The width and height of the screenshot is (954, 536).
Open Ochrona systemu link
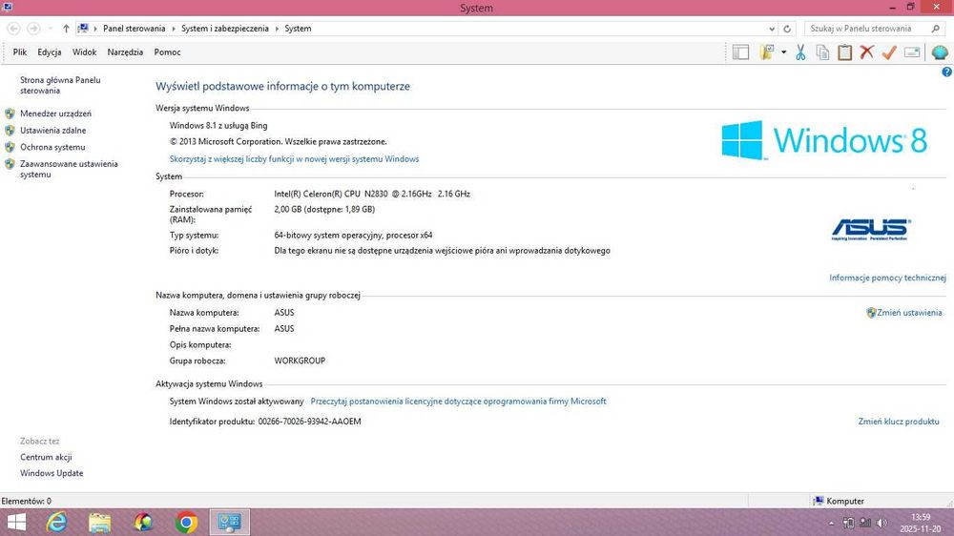(x=52, y=147)
